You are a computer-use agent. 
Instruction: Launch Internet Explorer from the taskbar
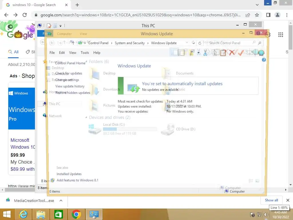23,214
